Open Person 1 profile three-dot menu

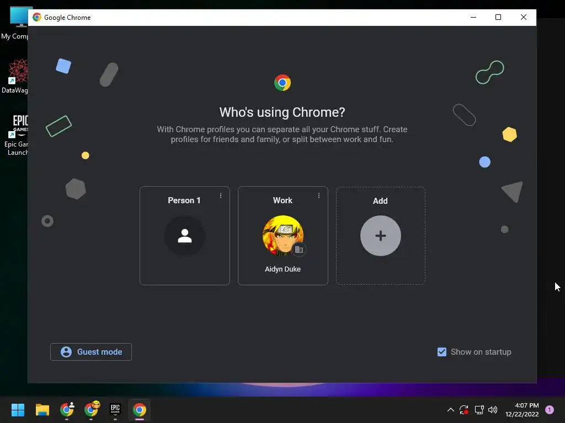click(x=221, y=196)
